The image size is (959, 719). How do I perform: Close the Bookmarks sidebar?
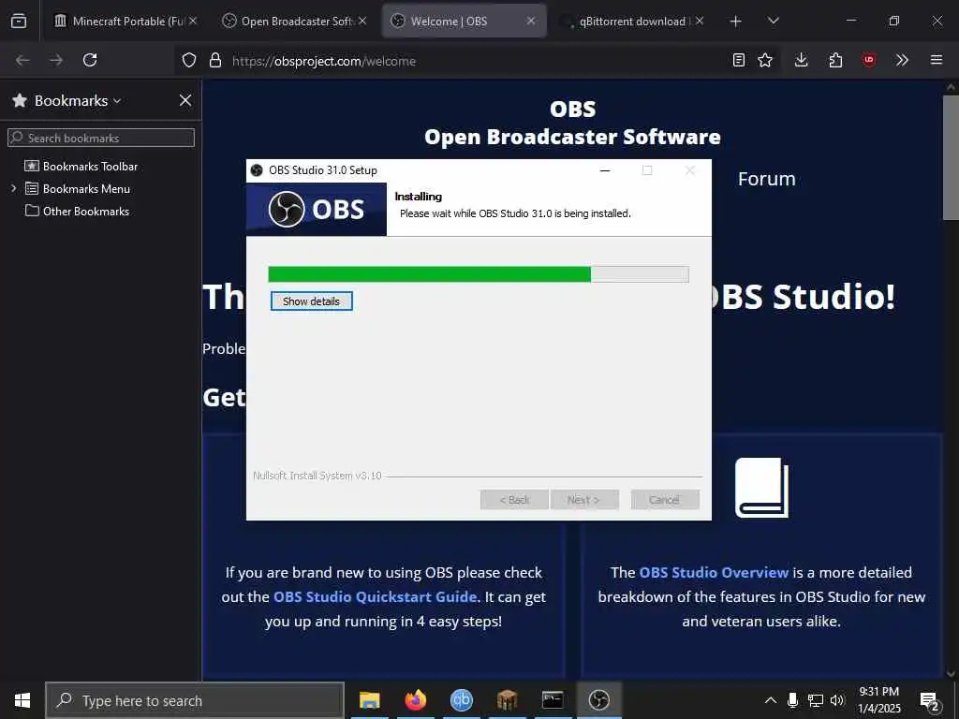coord(185,100)
